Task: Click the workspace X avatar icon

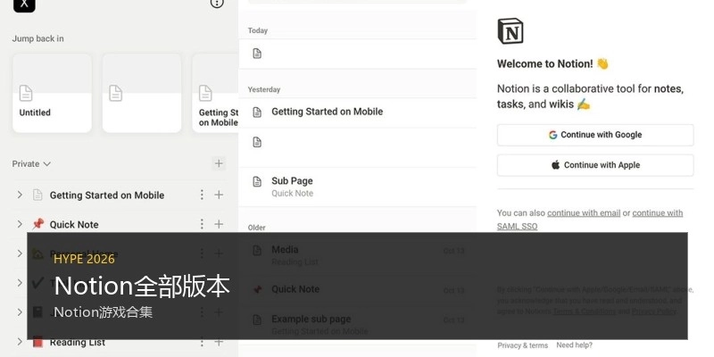Action: pyautogui.click(x=24, y=4)
